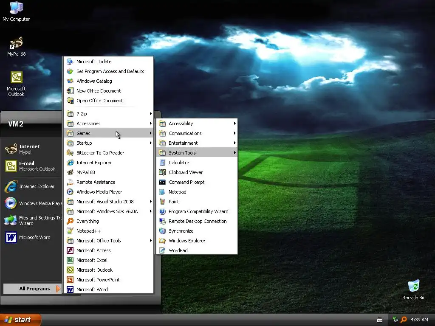435x326 pixels.
Task: Open Microsoft Update from the programs list
Action: pos(109,62)
